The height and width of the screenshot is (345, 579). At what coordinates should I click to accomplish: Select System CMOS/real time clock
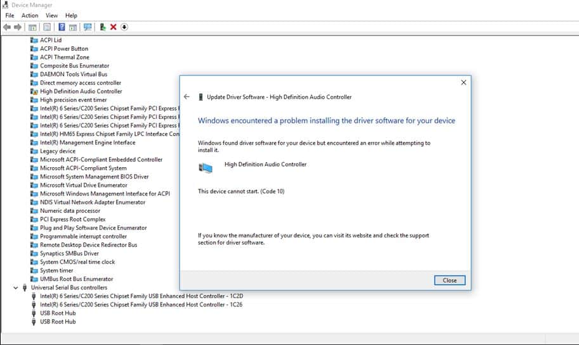(x=77, y=262)
